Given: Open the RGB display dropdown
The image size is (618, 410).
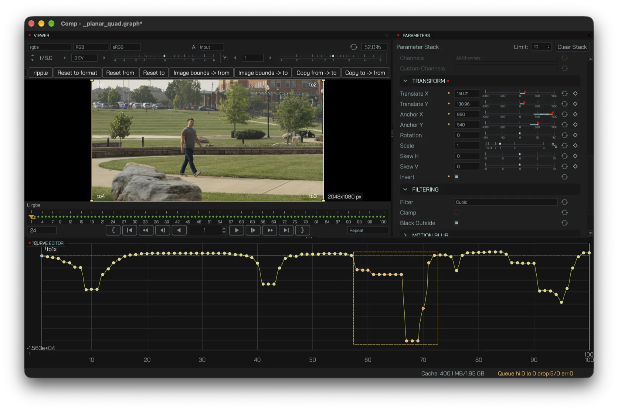Looking at the screenshot, I should click(x=91, y=47).
